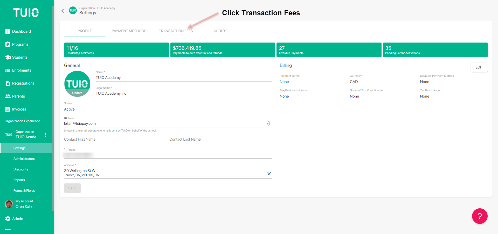Image resolution: width=498 pixels, height=234 pixels.
Task: Click Oren Katz profile avatar
Action: click(9, 204)
